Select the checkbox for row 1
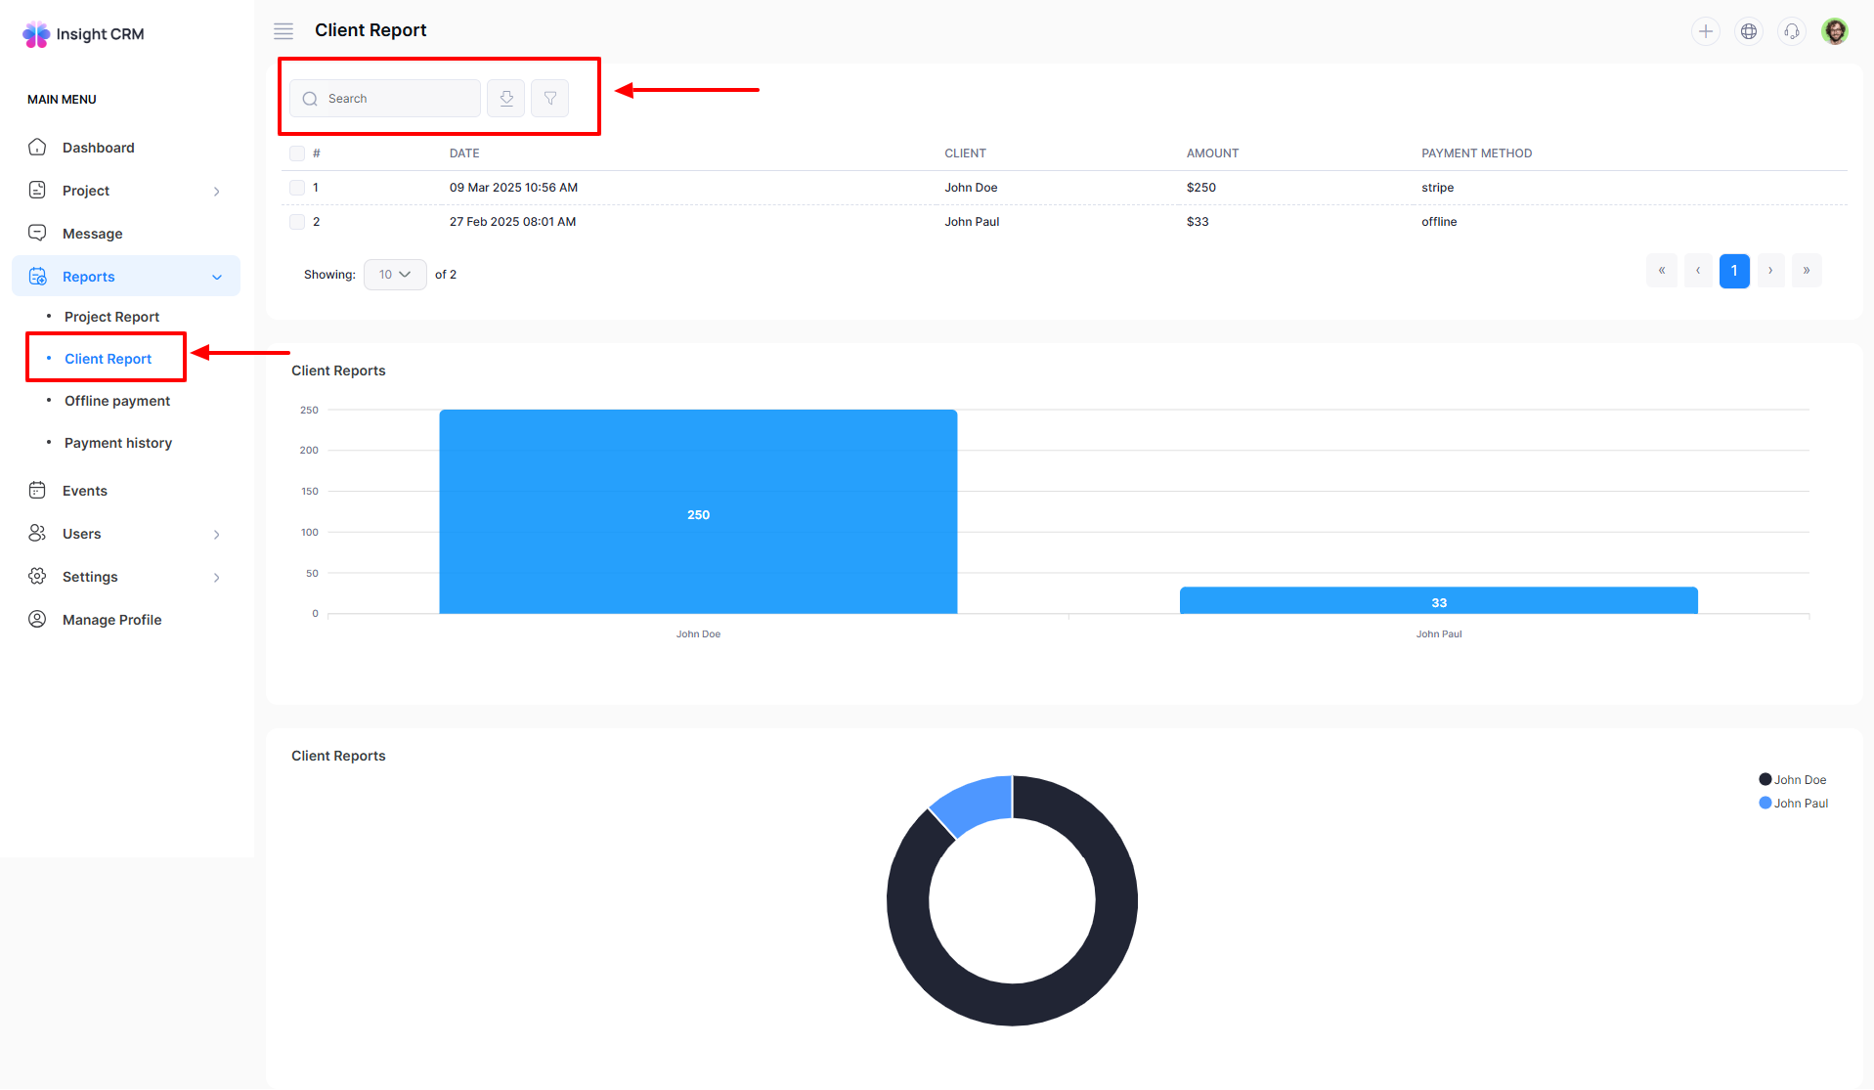This screenshot has width=1874, height=1090. (297, 188)
